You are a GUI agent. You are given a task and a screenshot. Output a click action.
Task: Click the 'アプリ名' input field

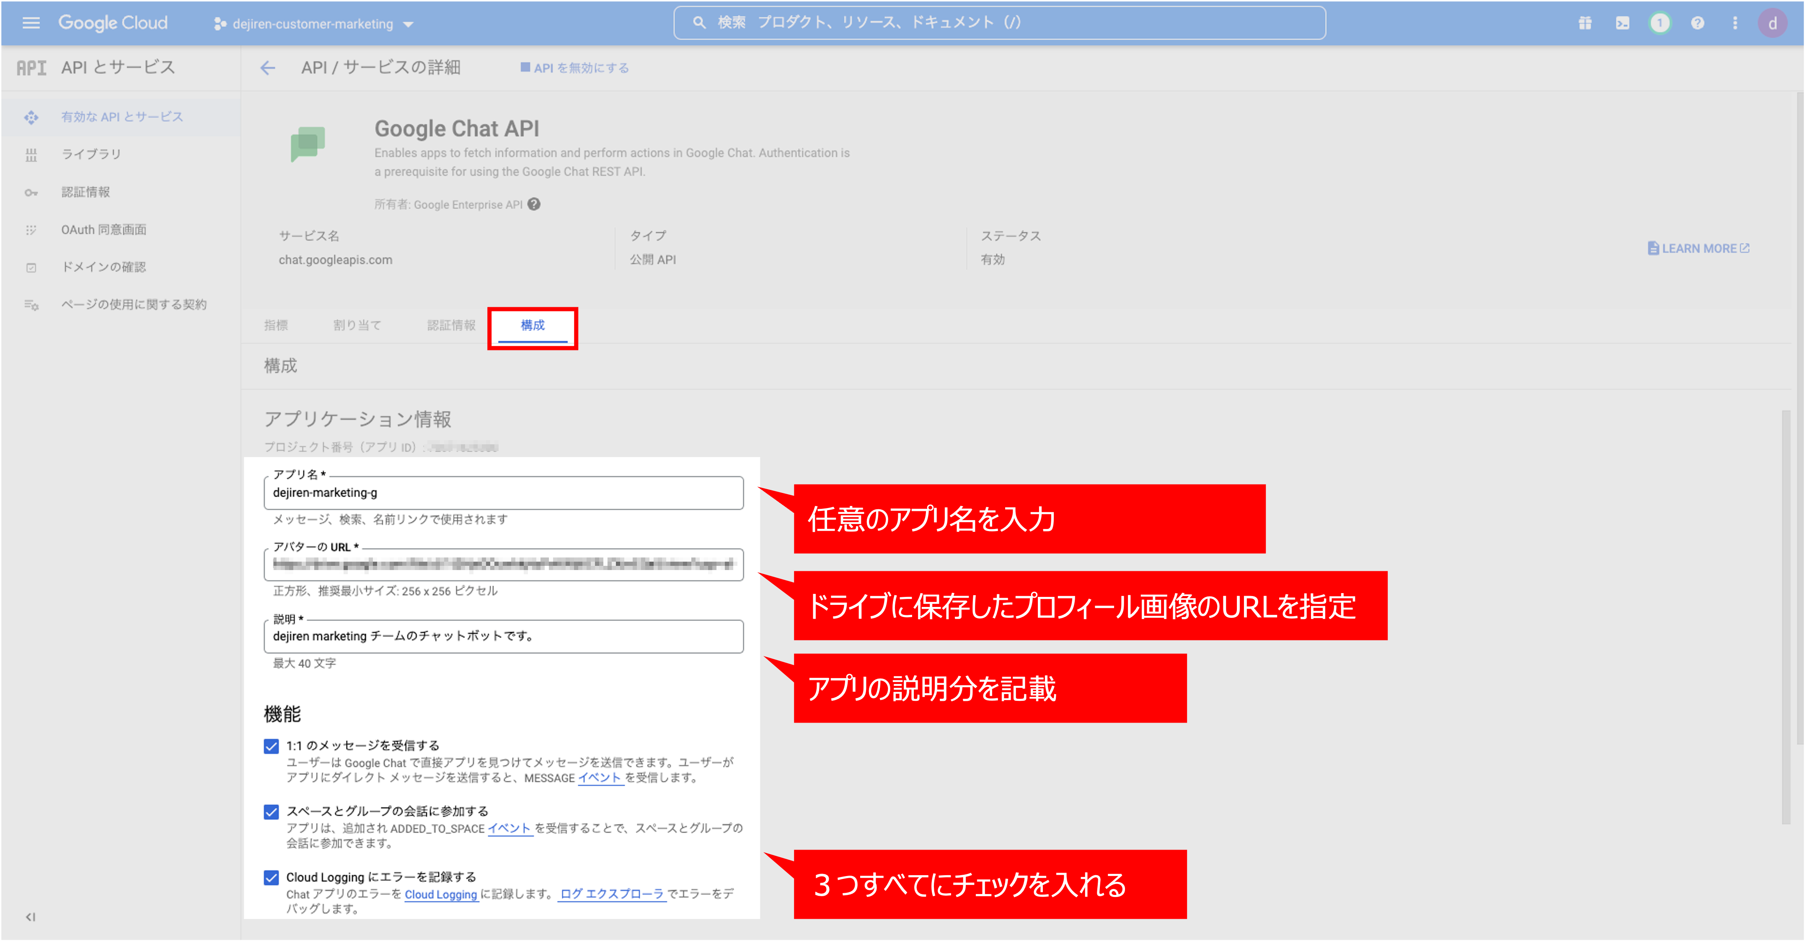(504, 493)
